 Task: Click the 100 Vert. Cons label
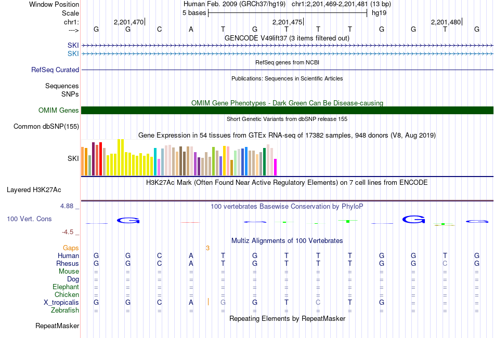click(x=29, y=219)
